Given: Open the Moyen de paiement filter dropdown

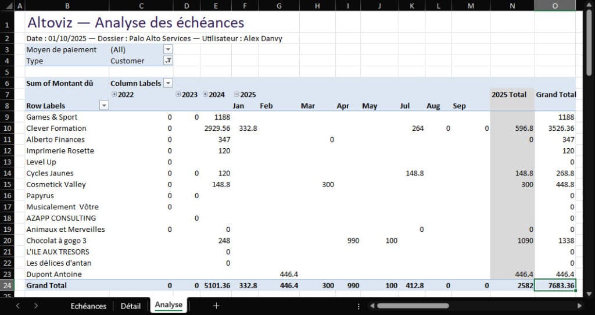Looking at the screenshot, I should (x=168, y=49).
